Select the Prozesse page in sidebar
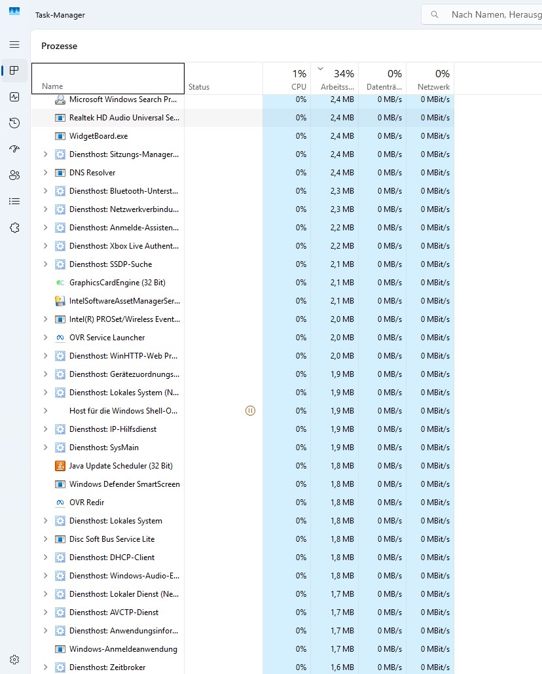Image resolution: width=542 pixels, height=674 pixels. click(14, 71)
